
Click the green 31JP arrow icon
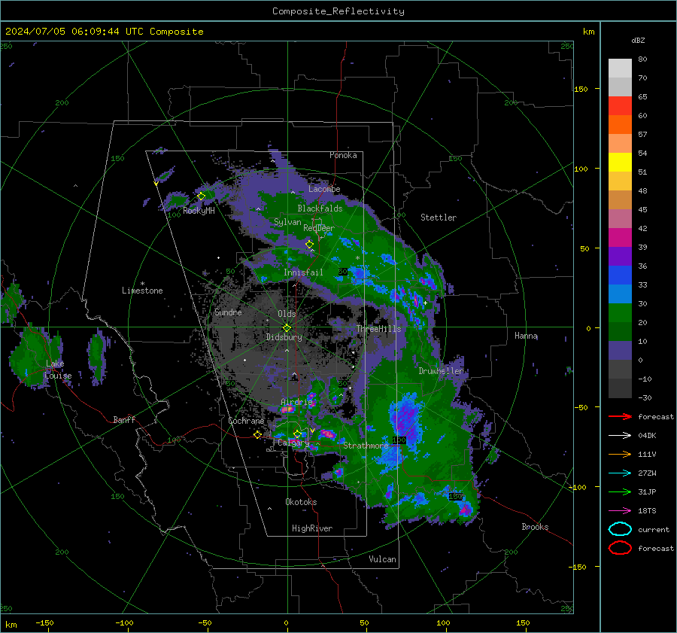tap(620, 491)
